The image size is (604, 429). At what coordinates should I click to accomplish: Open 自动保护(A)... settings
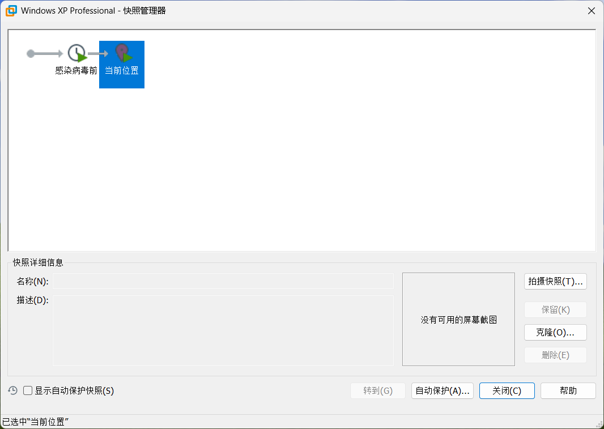click(443, 390)
